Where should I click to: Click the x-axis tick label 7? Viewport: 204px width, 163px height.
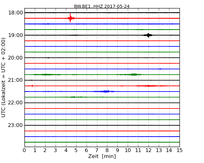click(97, 150)
